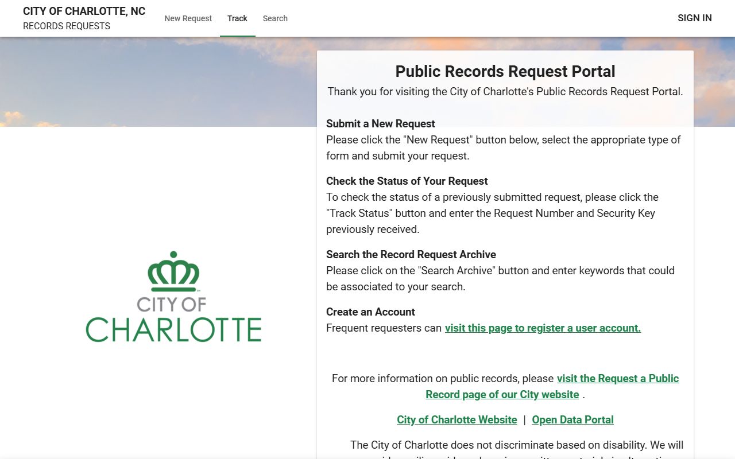This screenshot has width=735, height=459.
Task: Open the New Request tab
Action: pos(188,18)
